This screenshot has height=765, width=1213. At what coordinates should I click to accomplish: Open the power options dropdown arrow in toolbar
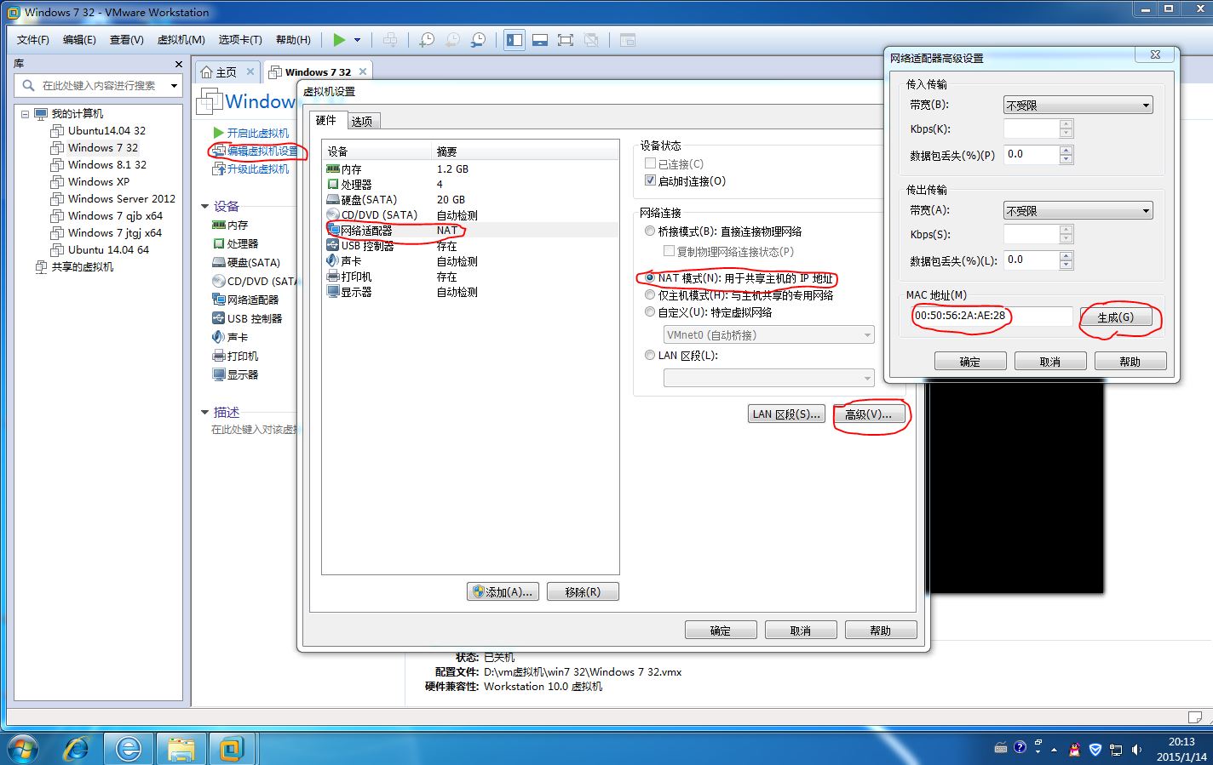[x=357, y=40]
